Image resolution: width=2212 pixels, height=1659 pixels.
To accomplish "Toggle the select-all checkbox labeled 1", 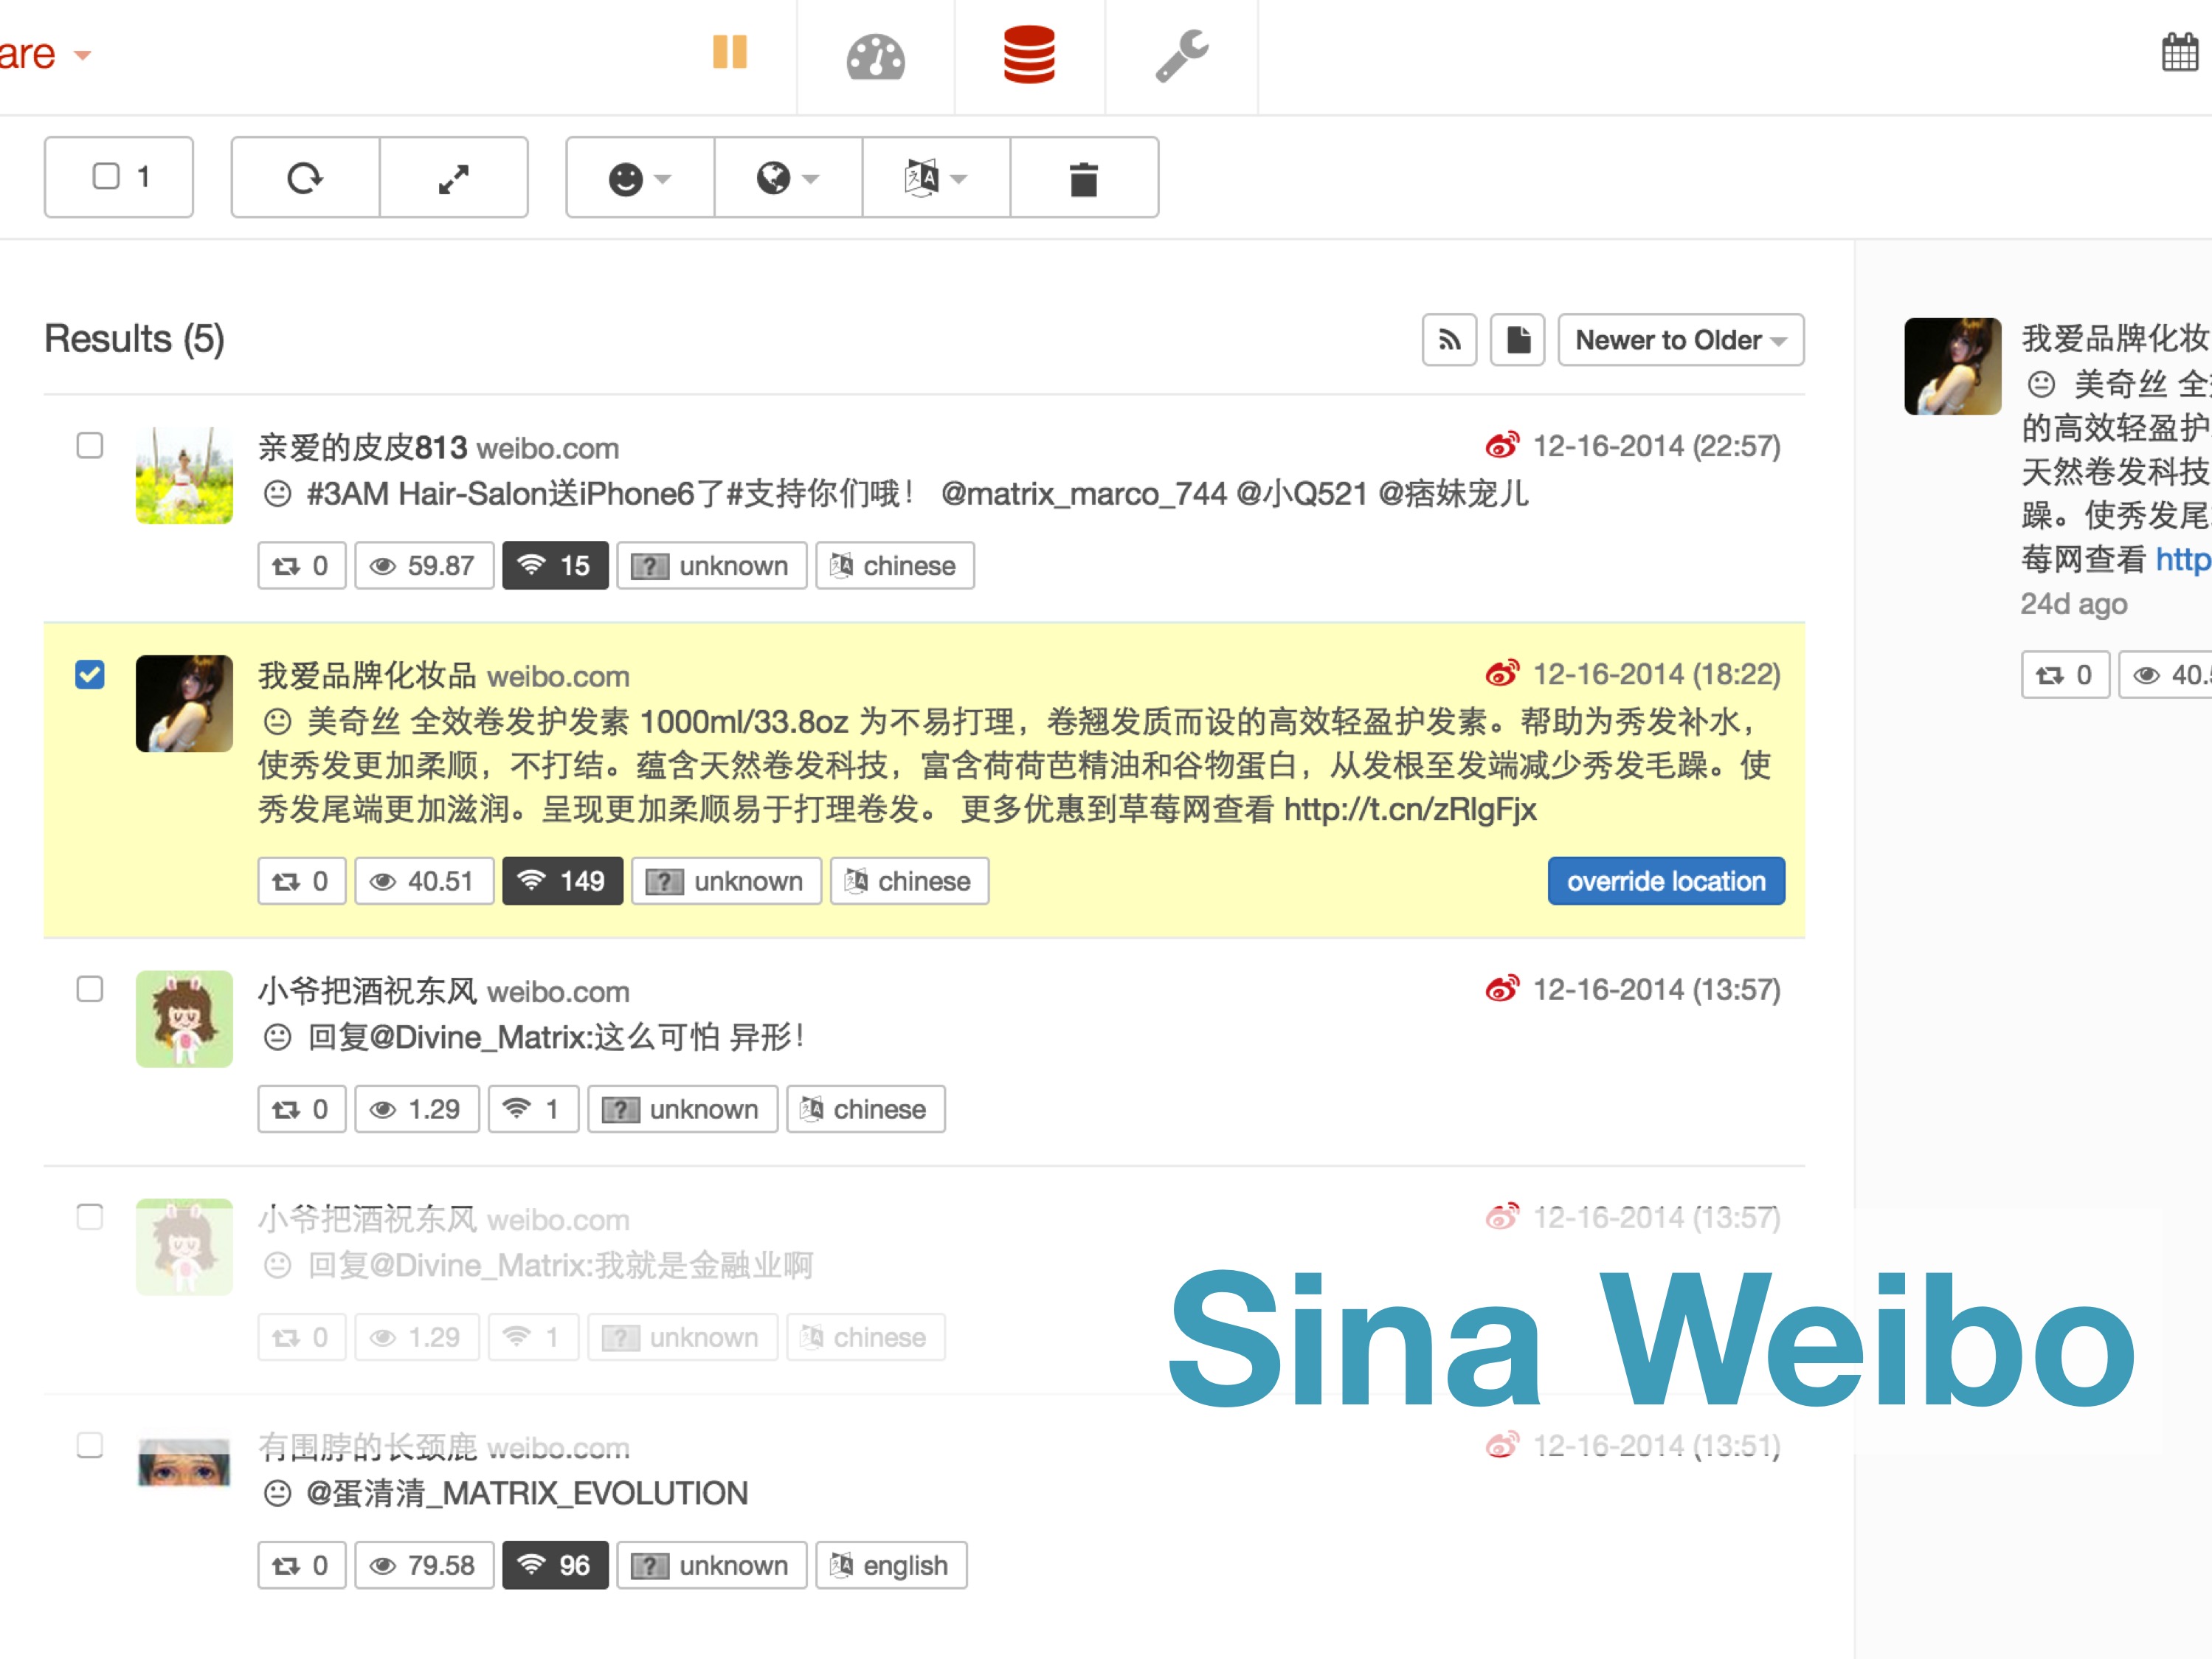I will tap(106, 176).
